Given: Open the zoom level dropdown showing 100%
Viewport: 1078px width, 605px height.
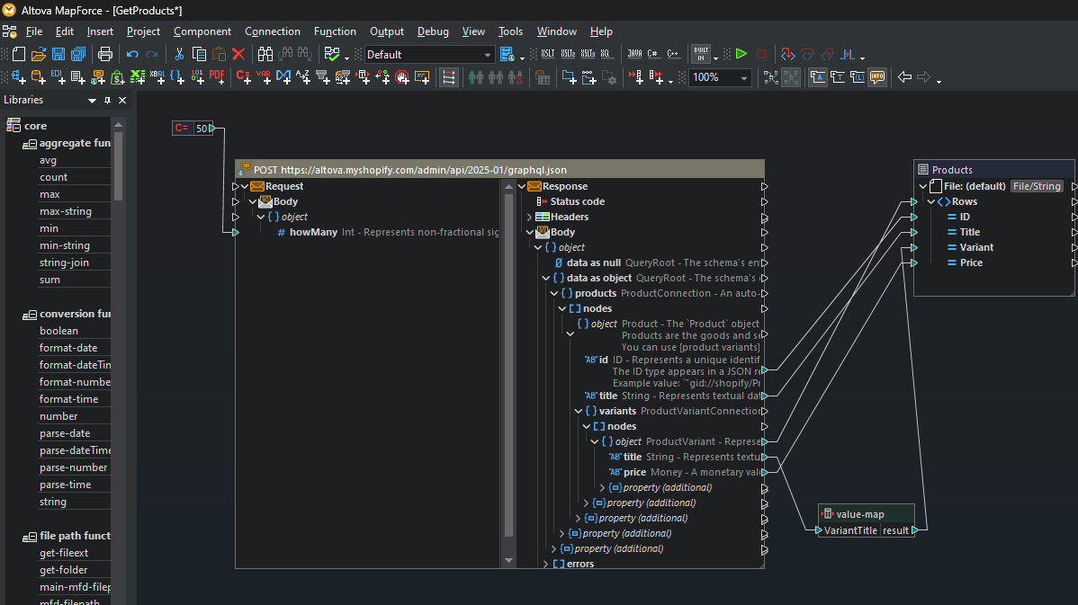Looking at the screenshot, I should (x=742, y=78).
